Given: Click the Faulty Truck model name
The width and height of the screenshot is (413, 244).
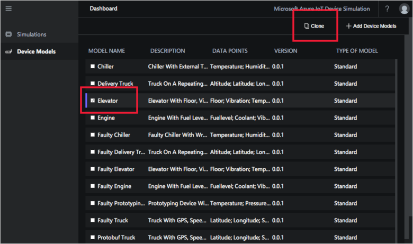Looking at the screenshot, I should 113,221.
